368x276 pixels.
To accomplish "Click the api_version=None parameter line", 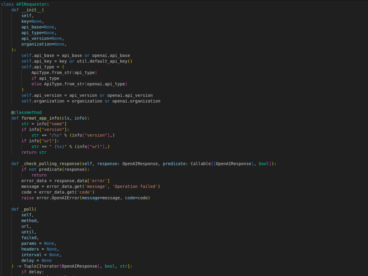I will 42,38.
